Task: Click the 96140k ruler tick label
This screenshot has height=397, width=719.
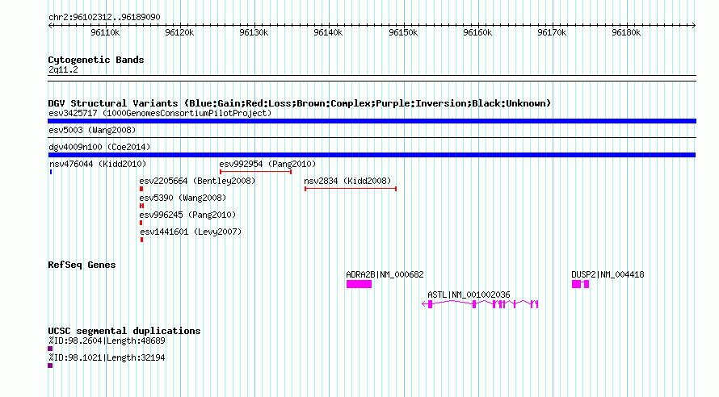Action: [x=328, y=33]
